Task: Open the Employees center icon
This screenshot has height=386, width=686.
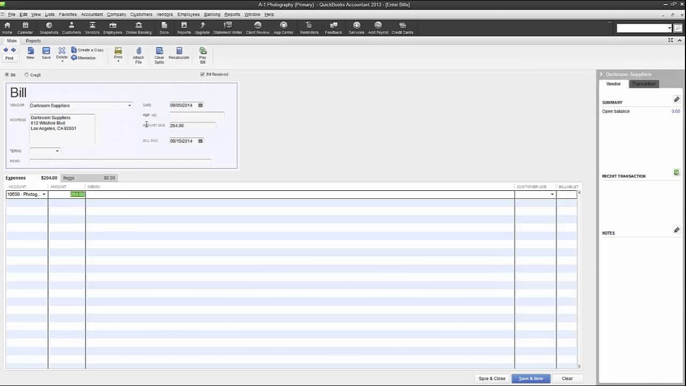Action: click(113, 28)
